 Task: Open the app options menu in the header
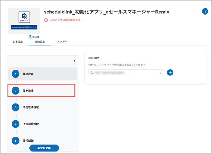(x=205, y=11)
